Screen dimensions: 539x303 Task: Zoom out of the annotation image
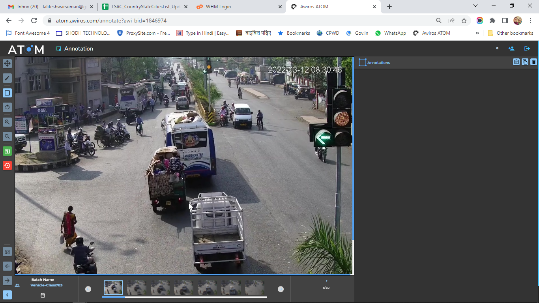[x=7, y=137]
